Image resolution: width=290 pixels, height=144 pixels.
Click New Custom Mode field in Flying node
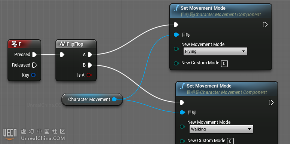click(x=224, y=64)
